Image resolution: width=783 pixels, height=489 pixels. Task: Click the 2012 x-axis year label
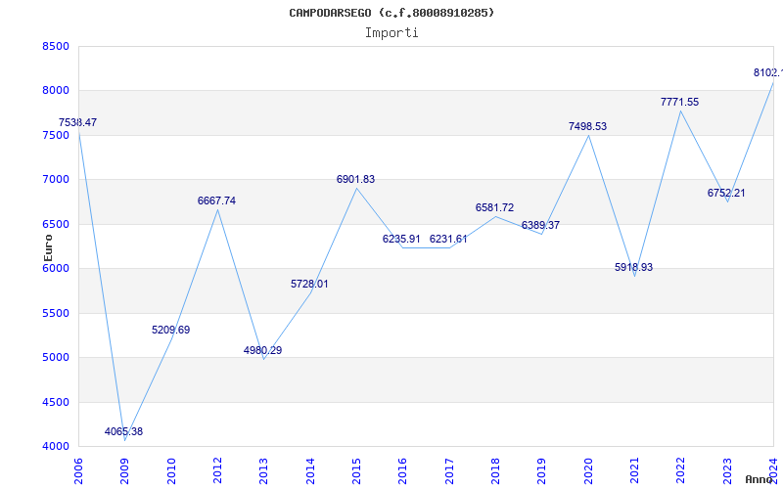[217, 471]
